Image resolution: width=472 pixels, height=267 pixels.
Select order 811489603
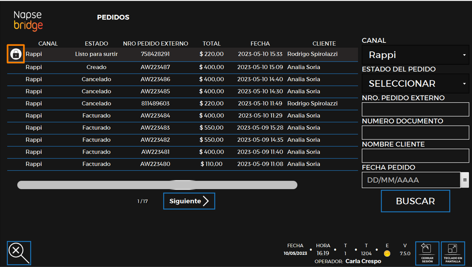click(182, 103)
